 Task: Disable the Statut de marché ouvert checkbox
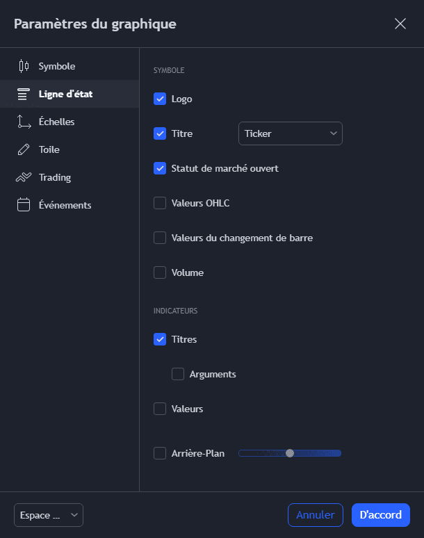point(160,168)
